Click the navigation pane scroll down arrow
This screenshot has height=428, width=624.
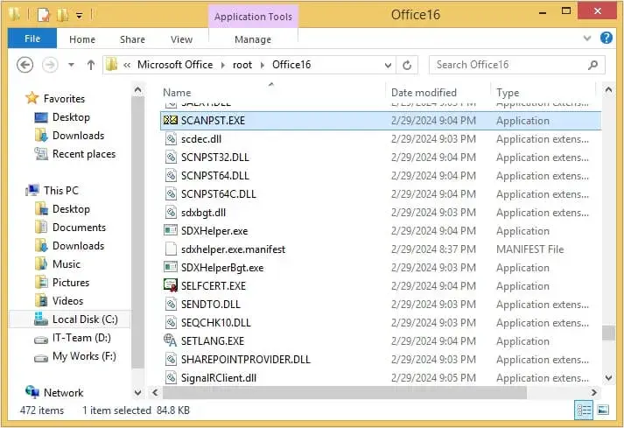click(137, 393)
